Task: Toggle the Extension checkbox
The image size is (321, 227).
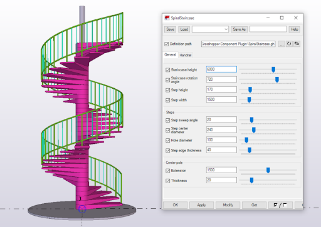Action: coord(167,171)
